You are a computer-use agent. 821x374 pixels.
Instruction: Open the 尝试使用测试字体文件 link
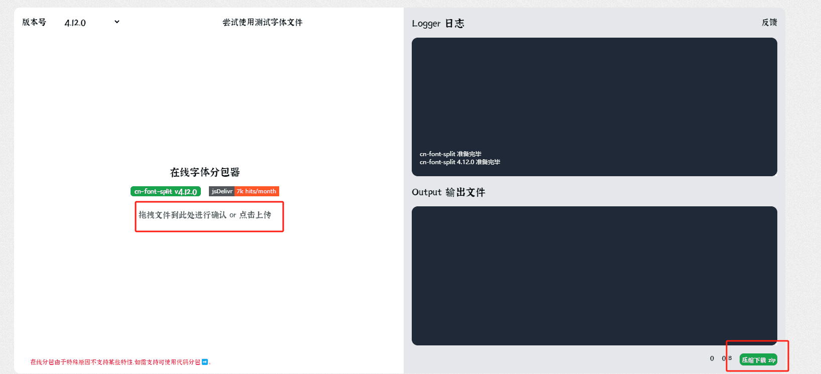262,23
